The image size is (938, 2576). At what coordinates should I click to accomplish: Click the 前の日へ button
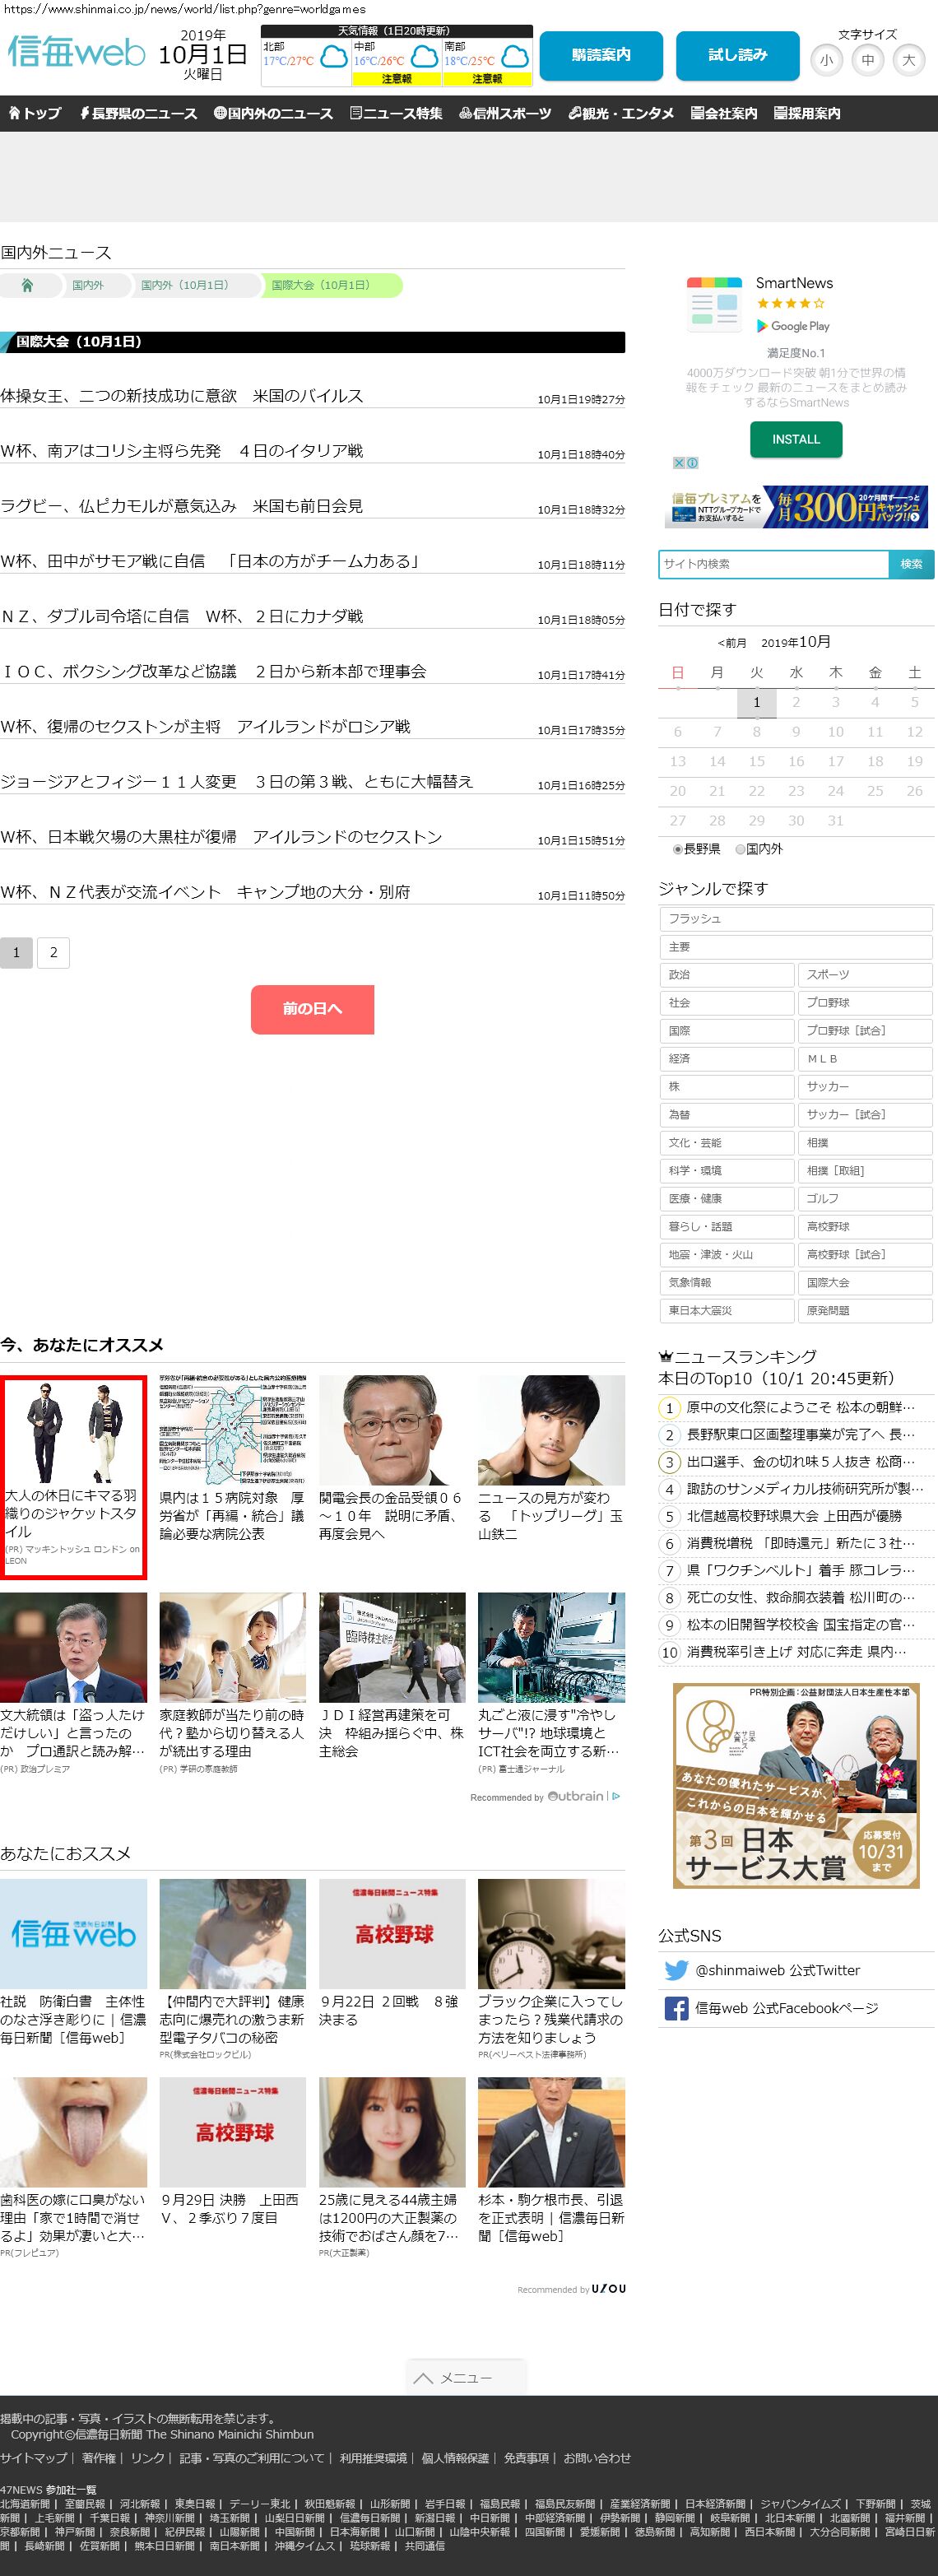[312, 1009]
